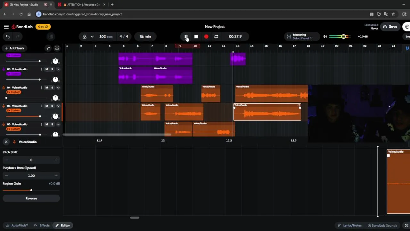Change the 4 / 4 time signature

point(124,37)
